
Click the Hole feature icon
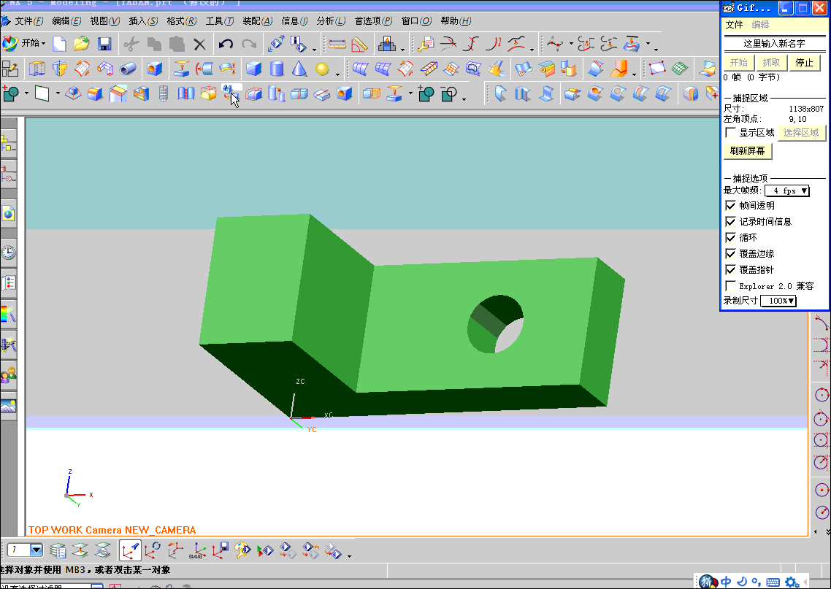154,69
